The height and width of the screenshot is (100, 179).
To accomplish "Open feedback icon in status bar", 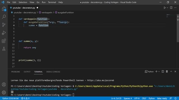I will point(171,98).
